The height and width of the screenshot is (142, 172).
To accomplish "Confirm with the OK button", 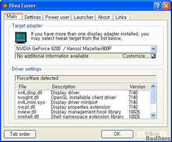I will [x=117, y=134].
